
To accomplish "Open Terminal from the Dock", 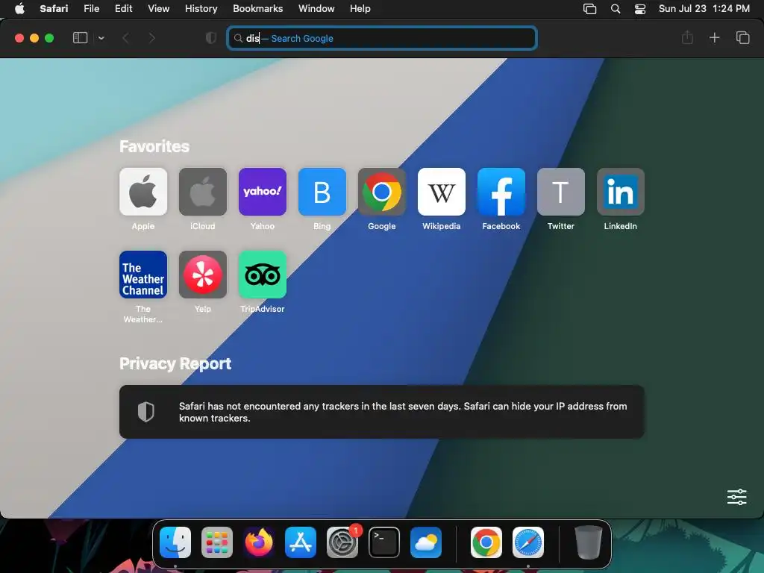I will click(384, 542).
